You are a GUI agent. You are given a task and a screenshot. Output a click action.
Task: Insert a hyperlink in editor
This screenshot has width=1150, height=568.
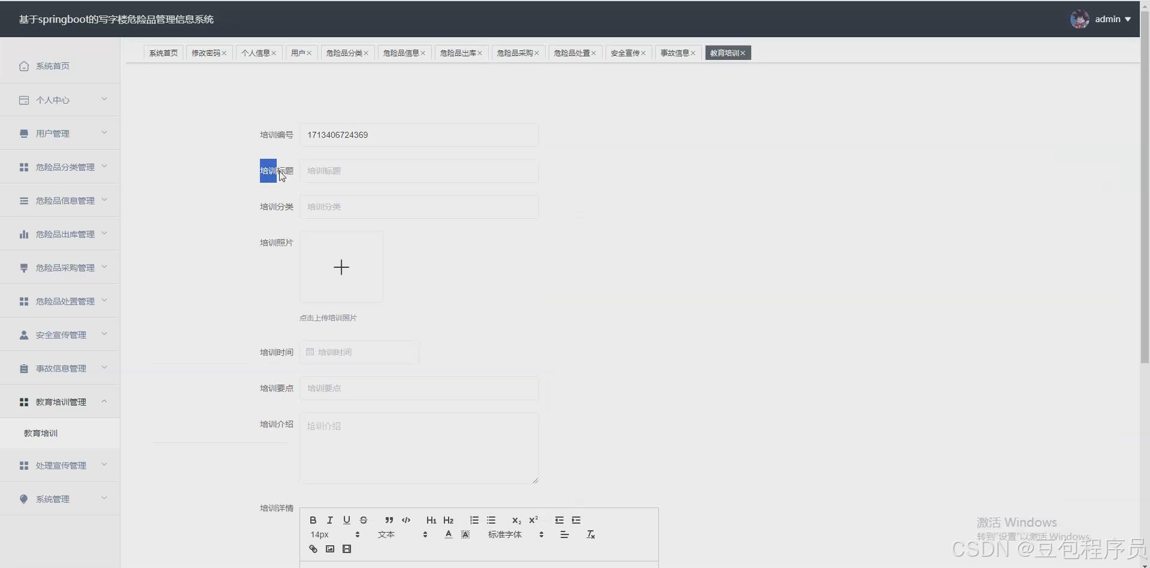pyautogui.click(x=313, y=549)
